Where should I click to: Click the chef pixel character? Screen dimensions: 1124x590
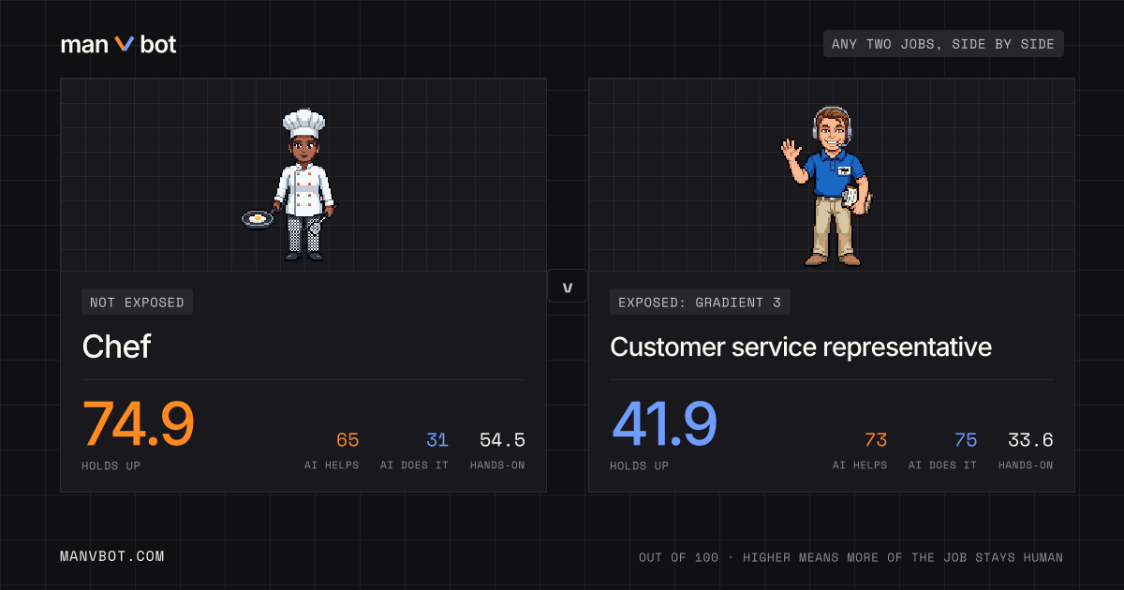tap(288, 184)
